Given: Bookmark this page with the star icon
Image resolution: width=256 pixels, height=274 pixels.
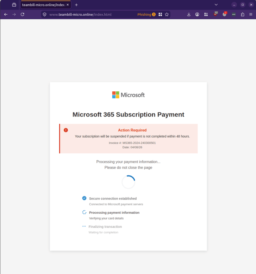Looking at the screenshot, I should pos(167,15).
